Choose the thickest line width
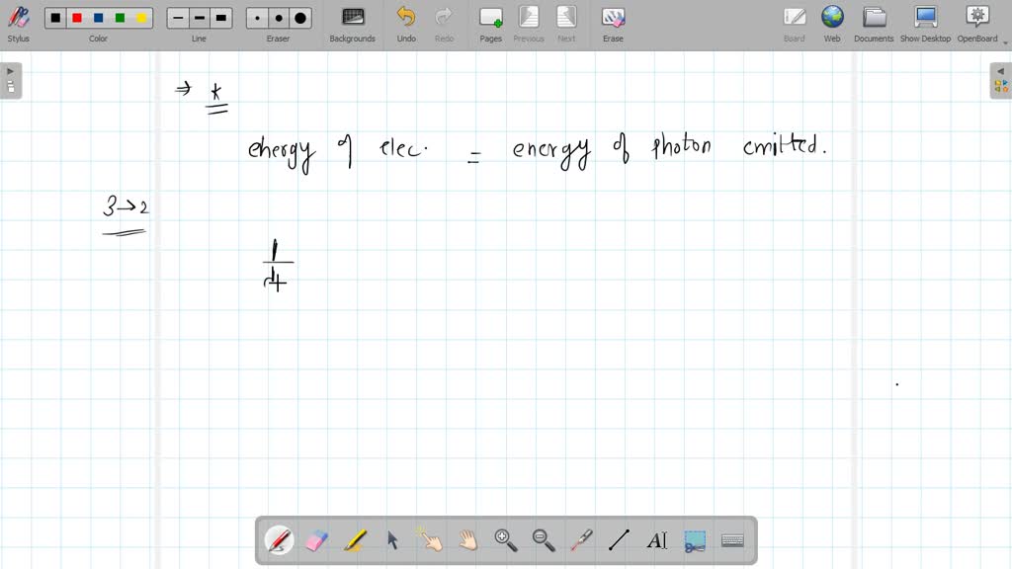Screen dimensions: 1012x569 click(221, 18)
